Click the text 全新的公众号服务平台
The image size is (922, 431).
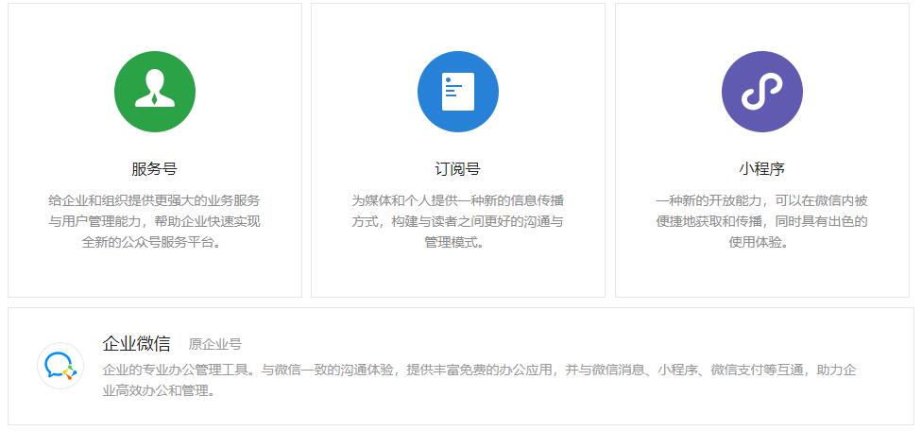[x=154, y=242]
